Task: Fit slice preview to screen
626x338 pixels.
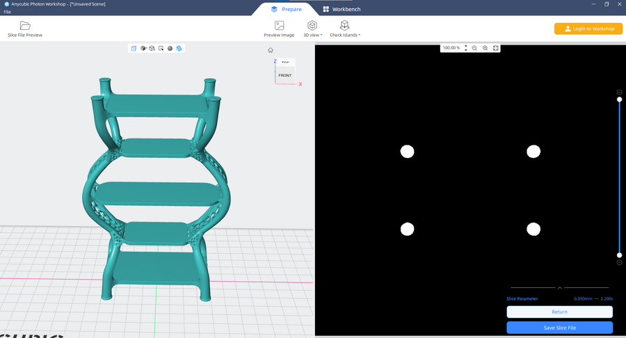Action: click(495, 48)
